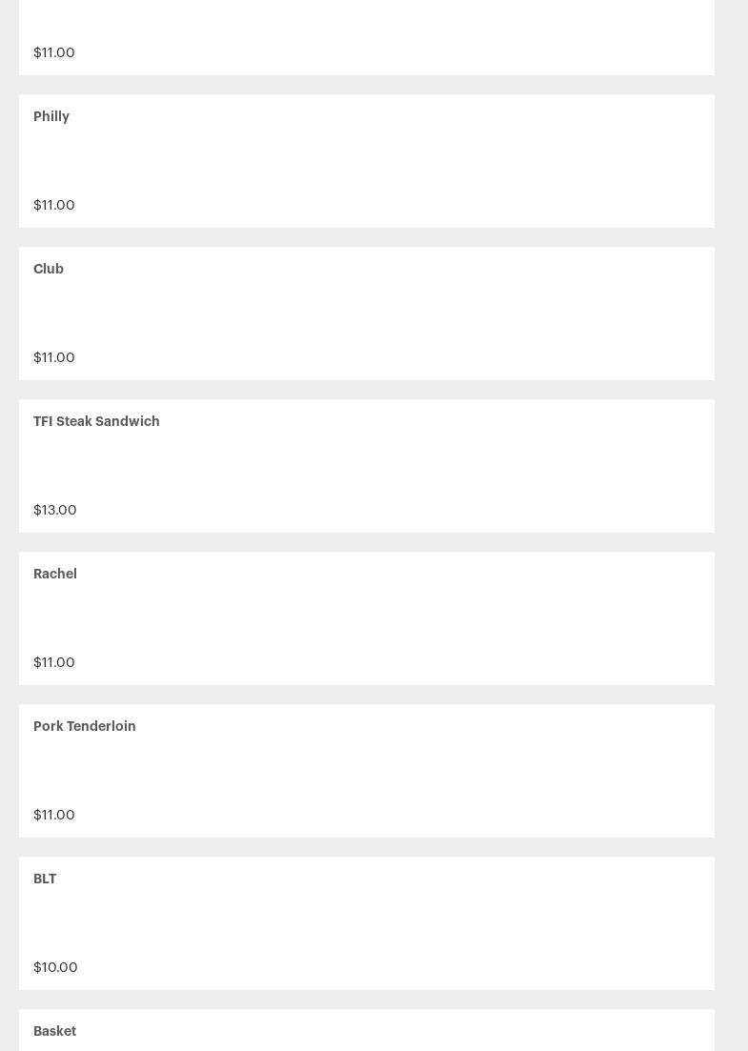
Task: Click the Pork Tenderloin $11.00 price
Action: click(54, 815)
